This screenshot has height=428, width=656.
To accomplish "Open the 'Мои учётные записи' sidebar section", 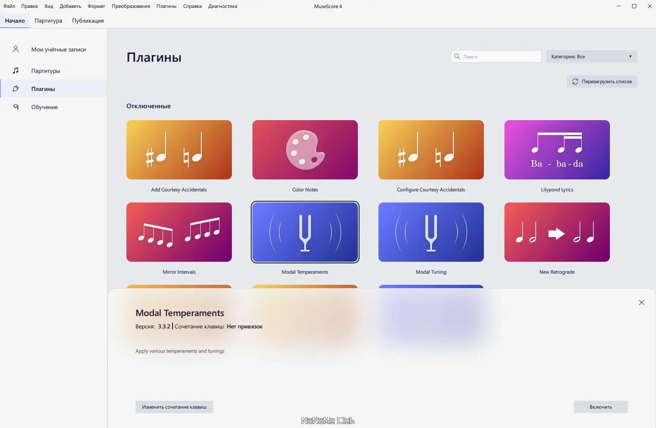I will (x=54, y=49).
